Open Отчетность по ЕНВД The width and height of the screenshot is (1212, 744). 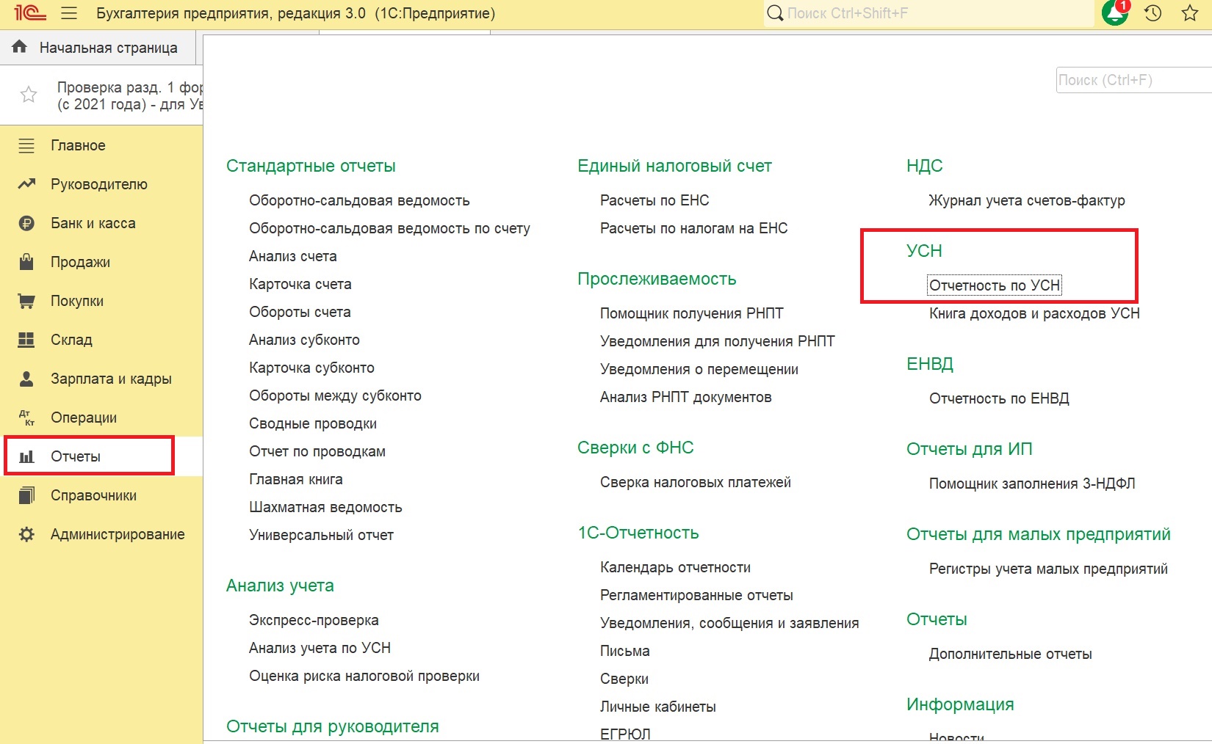click(999, 398)
